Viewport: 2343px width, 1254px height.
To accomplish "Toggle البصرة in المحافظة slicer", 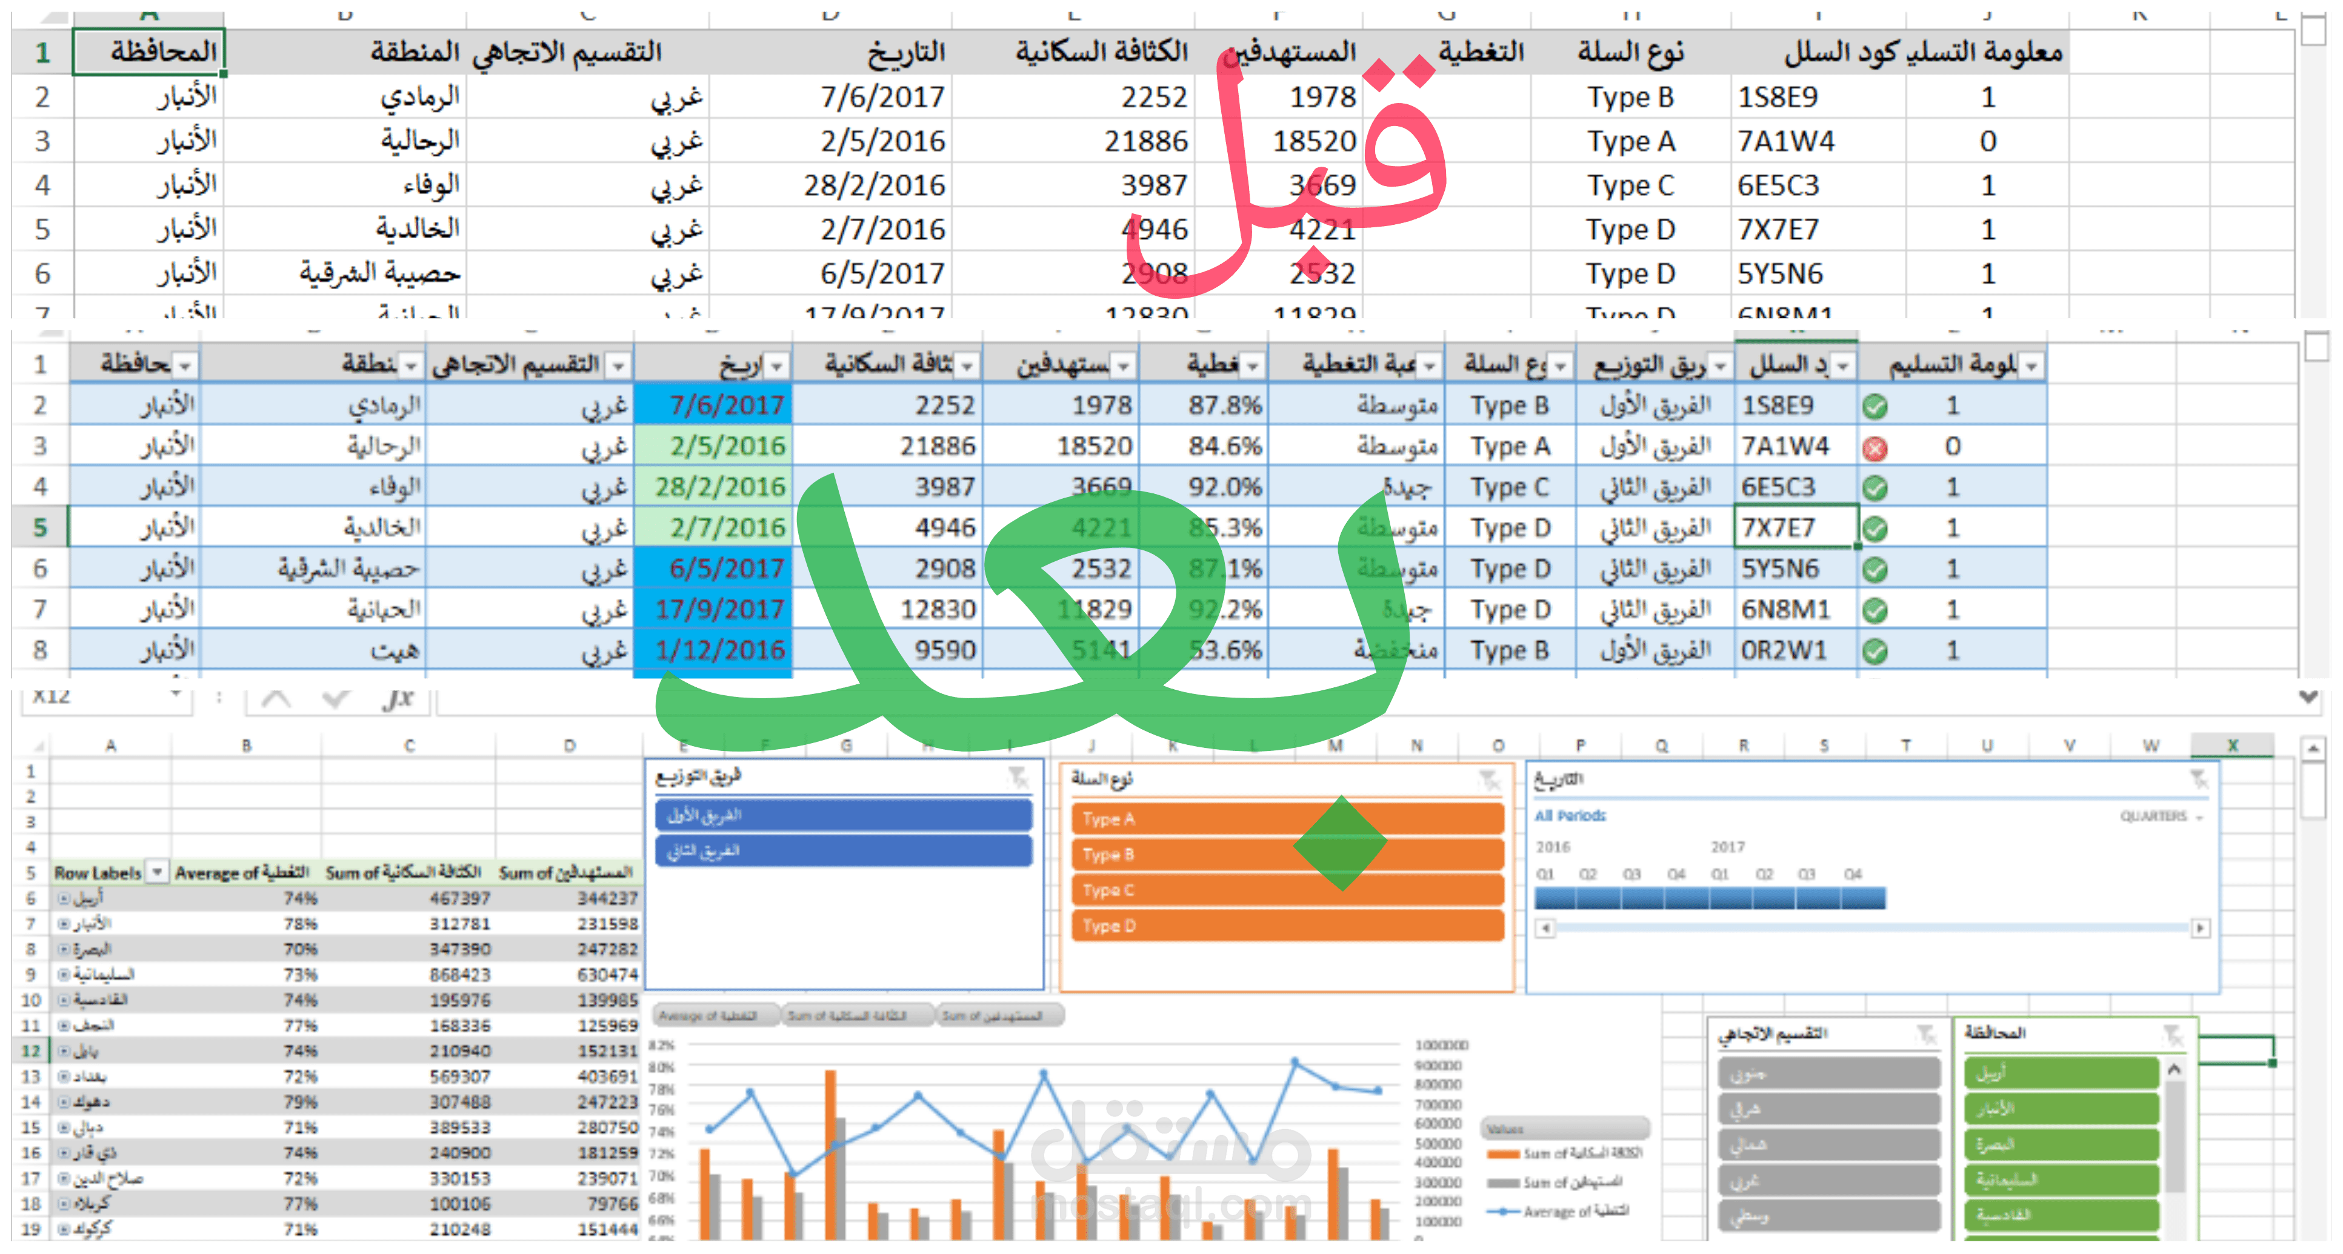I will [x=2061, y=1144].
